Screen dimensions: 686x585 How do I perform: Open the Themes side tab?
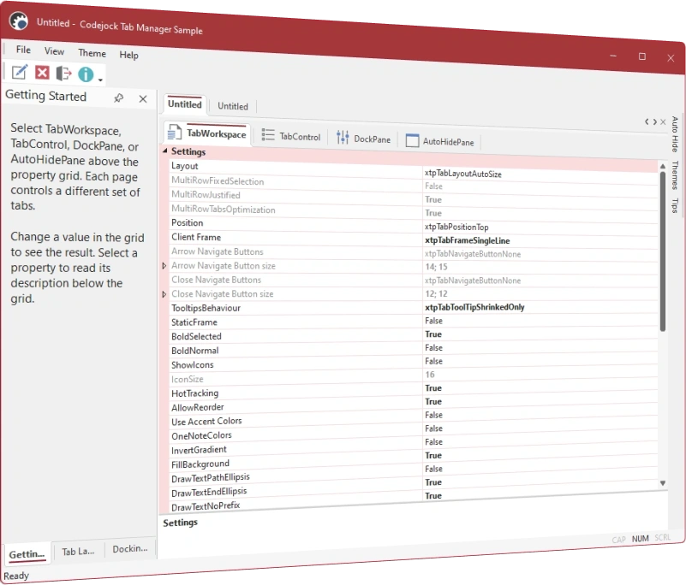point(675,175)
